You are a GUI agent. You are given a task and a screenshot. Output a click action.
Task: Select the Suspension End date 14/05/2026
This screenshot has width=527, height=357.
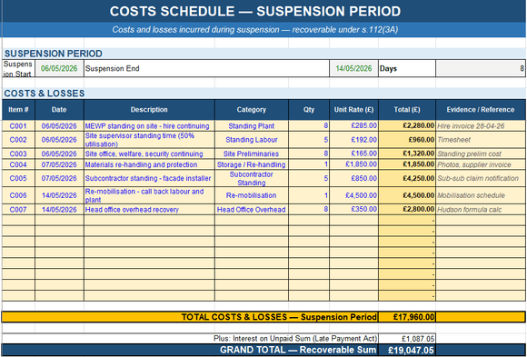[353, 68]
